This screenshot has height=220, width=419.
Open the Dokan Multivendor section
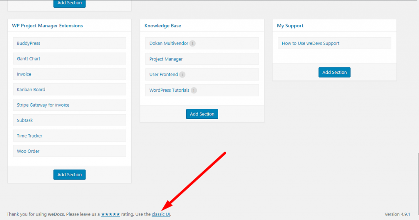click(202, 43)
